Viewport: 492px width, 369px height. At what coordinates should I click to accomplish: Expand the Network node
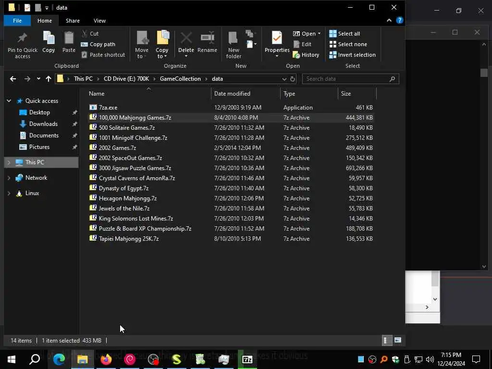[x=9, y=178]
